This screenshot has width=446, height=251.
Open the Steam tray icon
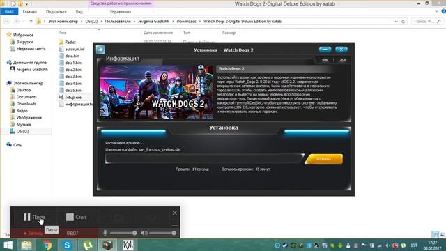click(285, 245)
